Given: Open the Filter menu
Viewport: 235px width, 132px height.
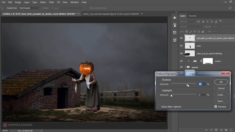Looking at the screenshot, I should click(x=51, y=2).
